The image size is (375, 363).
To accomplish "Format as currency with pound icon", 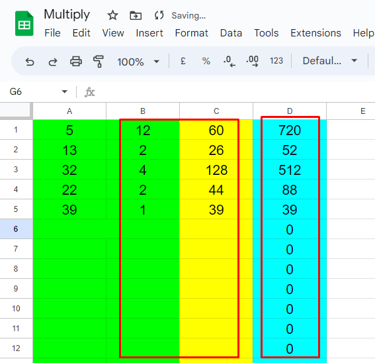I will coord(183,61).
